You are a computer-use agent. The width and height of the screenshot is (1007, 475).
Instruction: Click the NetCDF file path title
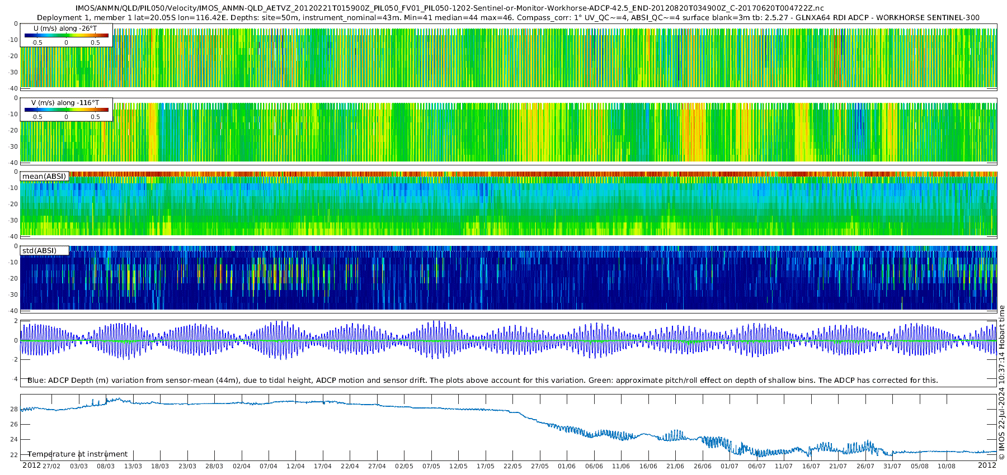[449, 8]
